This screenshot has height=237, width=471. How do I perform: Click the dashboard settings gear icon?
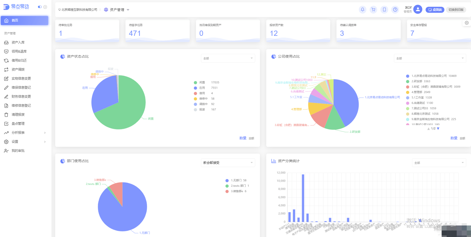466,23
